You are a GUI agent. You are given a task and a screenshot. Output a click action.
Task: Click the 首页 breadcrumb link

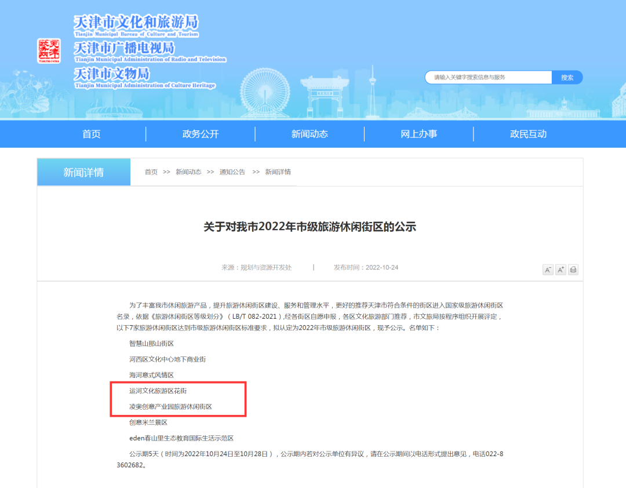coord(151,172)
